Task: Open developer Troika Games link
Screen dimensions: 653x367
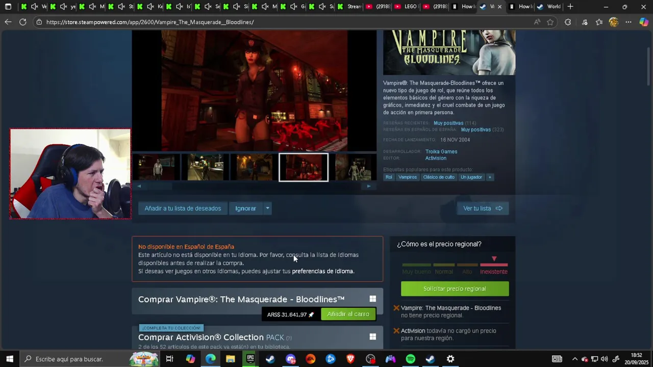Action: click(x=441, y=151)
